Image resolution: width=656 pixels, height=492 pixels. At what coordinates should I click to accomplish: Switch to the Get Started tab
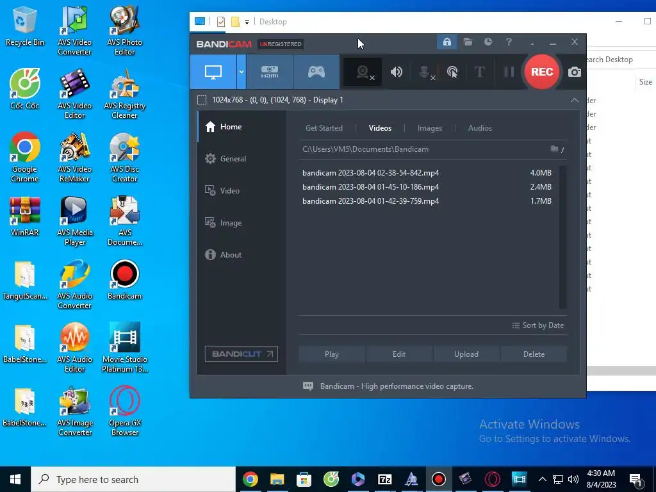coord(324,128)
